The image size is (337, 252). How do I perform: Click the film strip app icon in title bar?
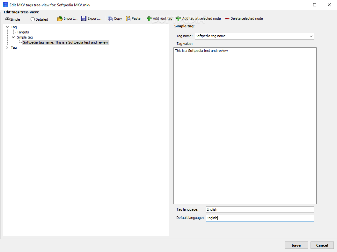(x=5, y=5)
